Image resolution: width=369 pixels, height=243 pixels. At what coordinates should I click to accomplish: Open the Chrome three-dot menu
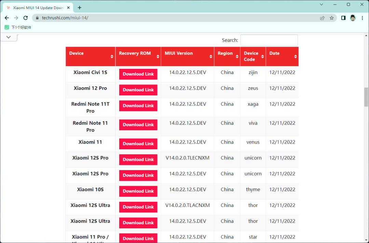coord(362,18)
